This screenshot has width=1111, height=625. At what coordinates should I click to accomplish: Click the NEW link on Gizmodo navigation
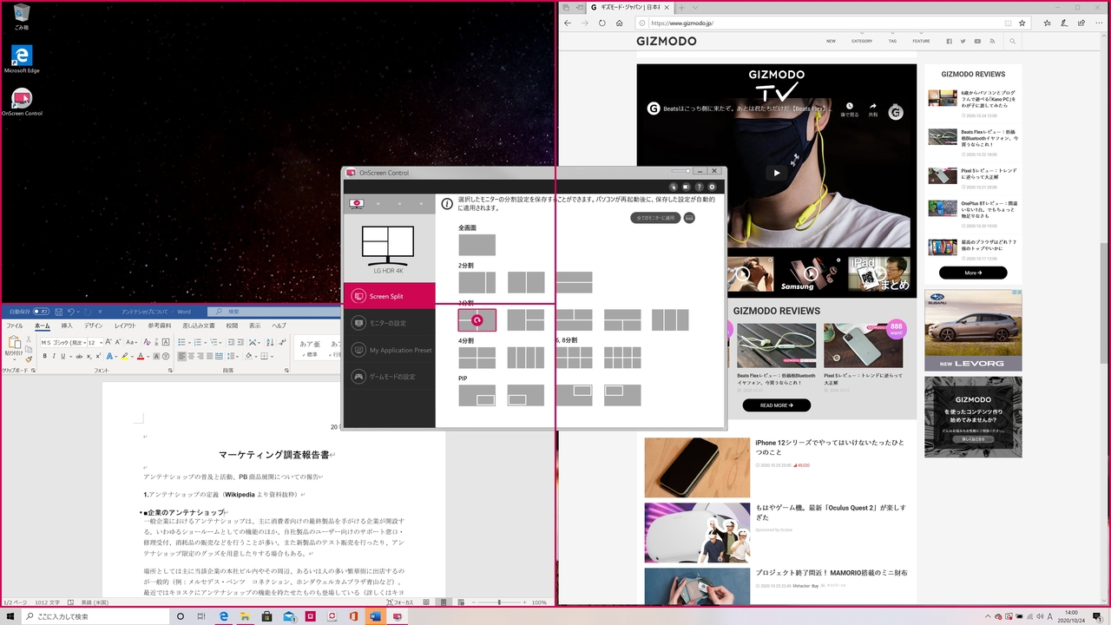click(x=831, y=41)
